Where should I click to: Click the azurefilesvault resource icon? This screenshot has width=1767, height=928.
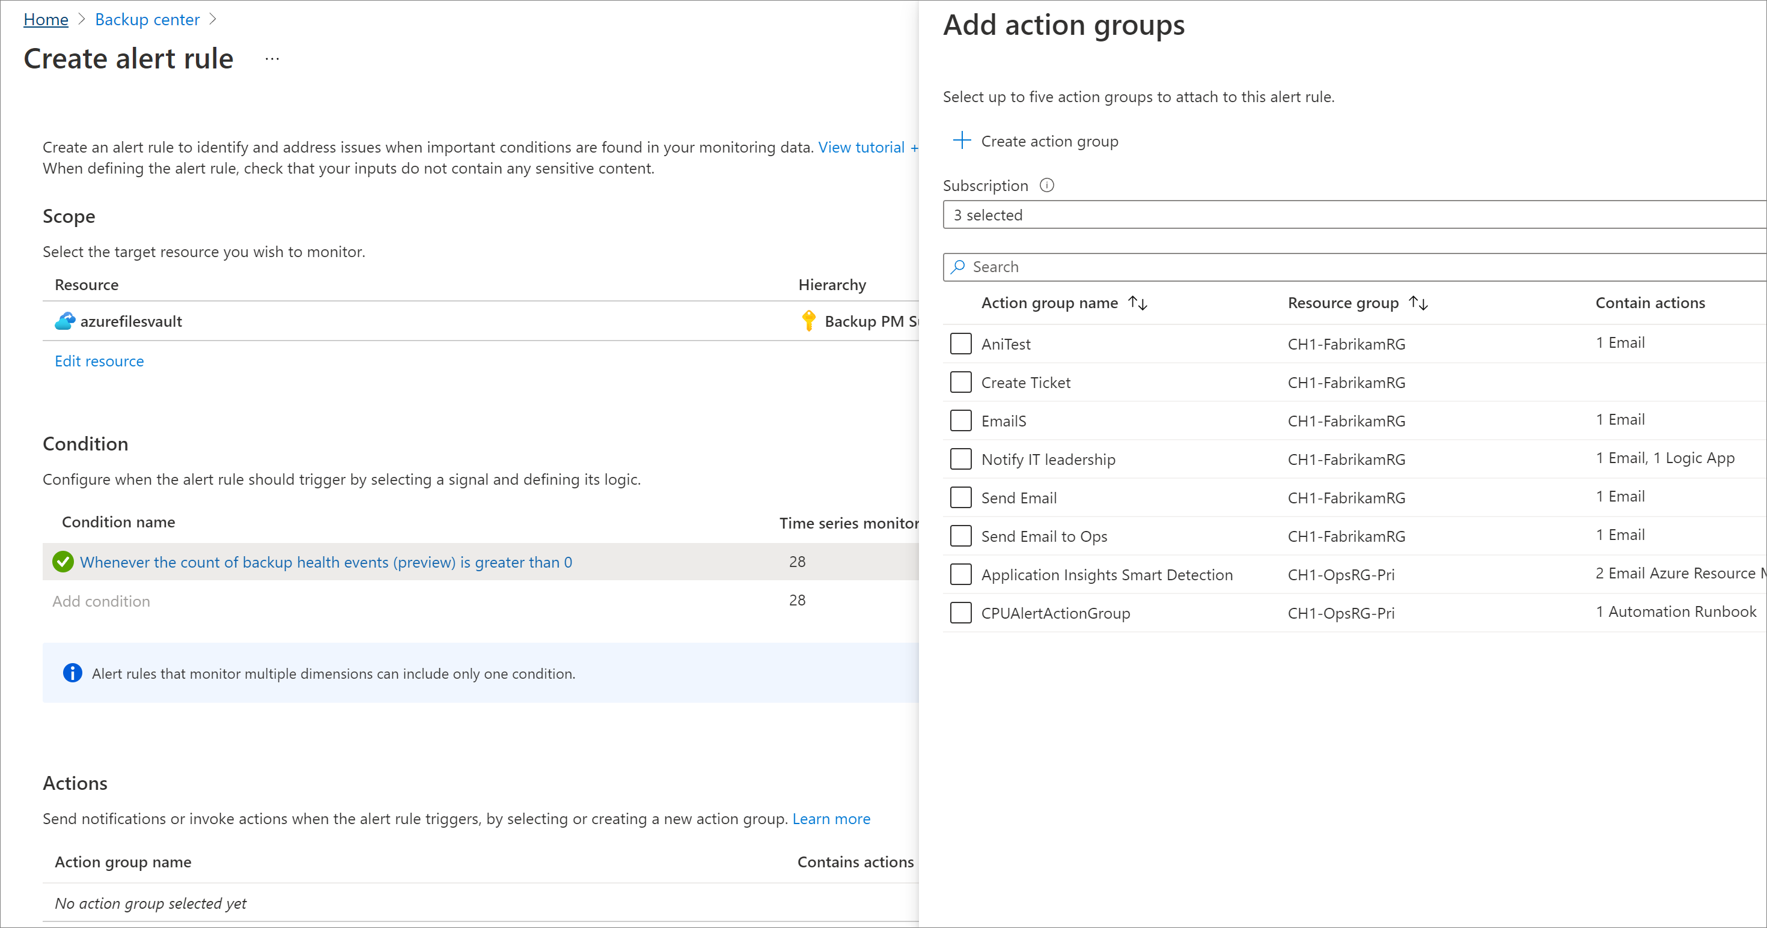pyautogui.click(x=64, y=321)
